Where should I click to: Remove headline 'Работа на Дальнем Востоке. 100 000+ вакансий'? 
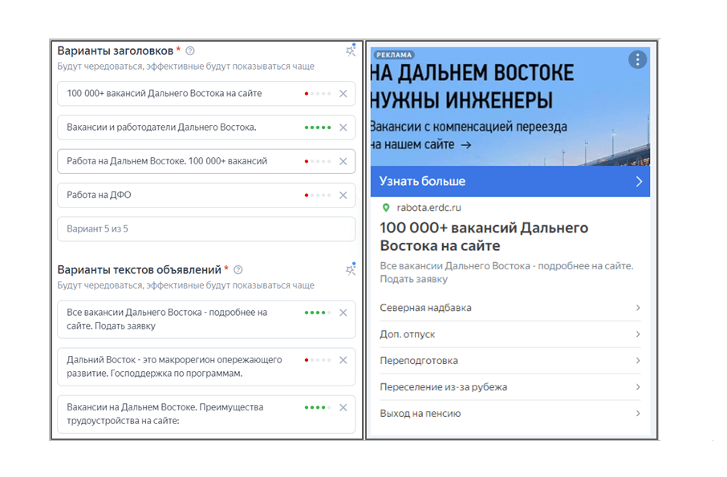pos(343,161)
